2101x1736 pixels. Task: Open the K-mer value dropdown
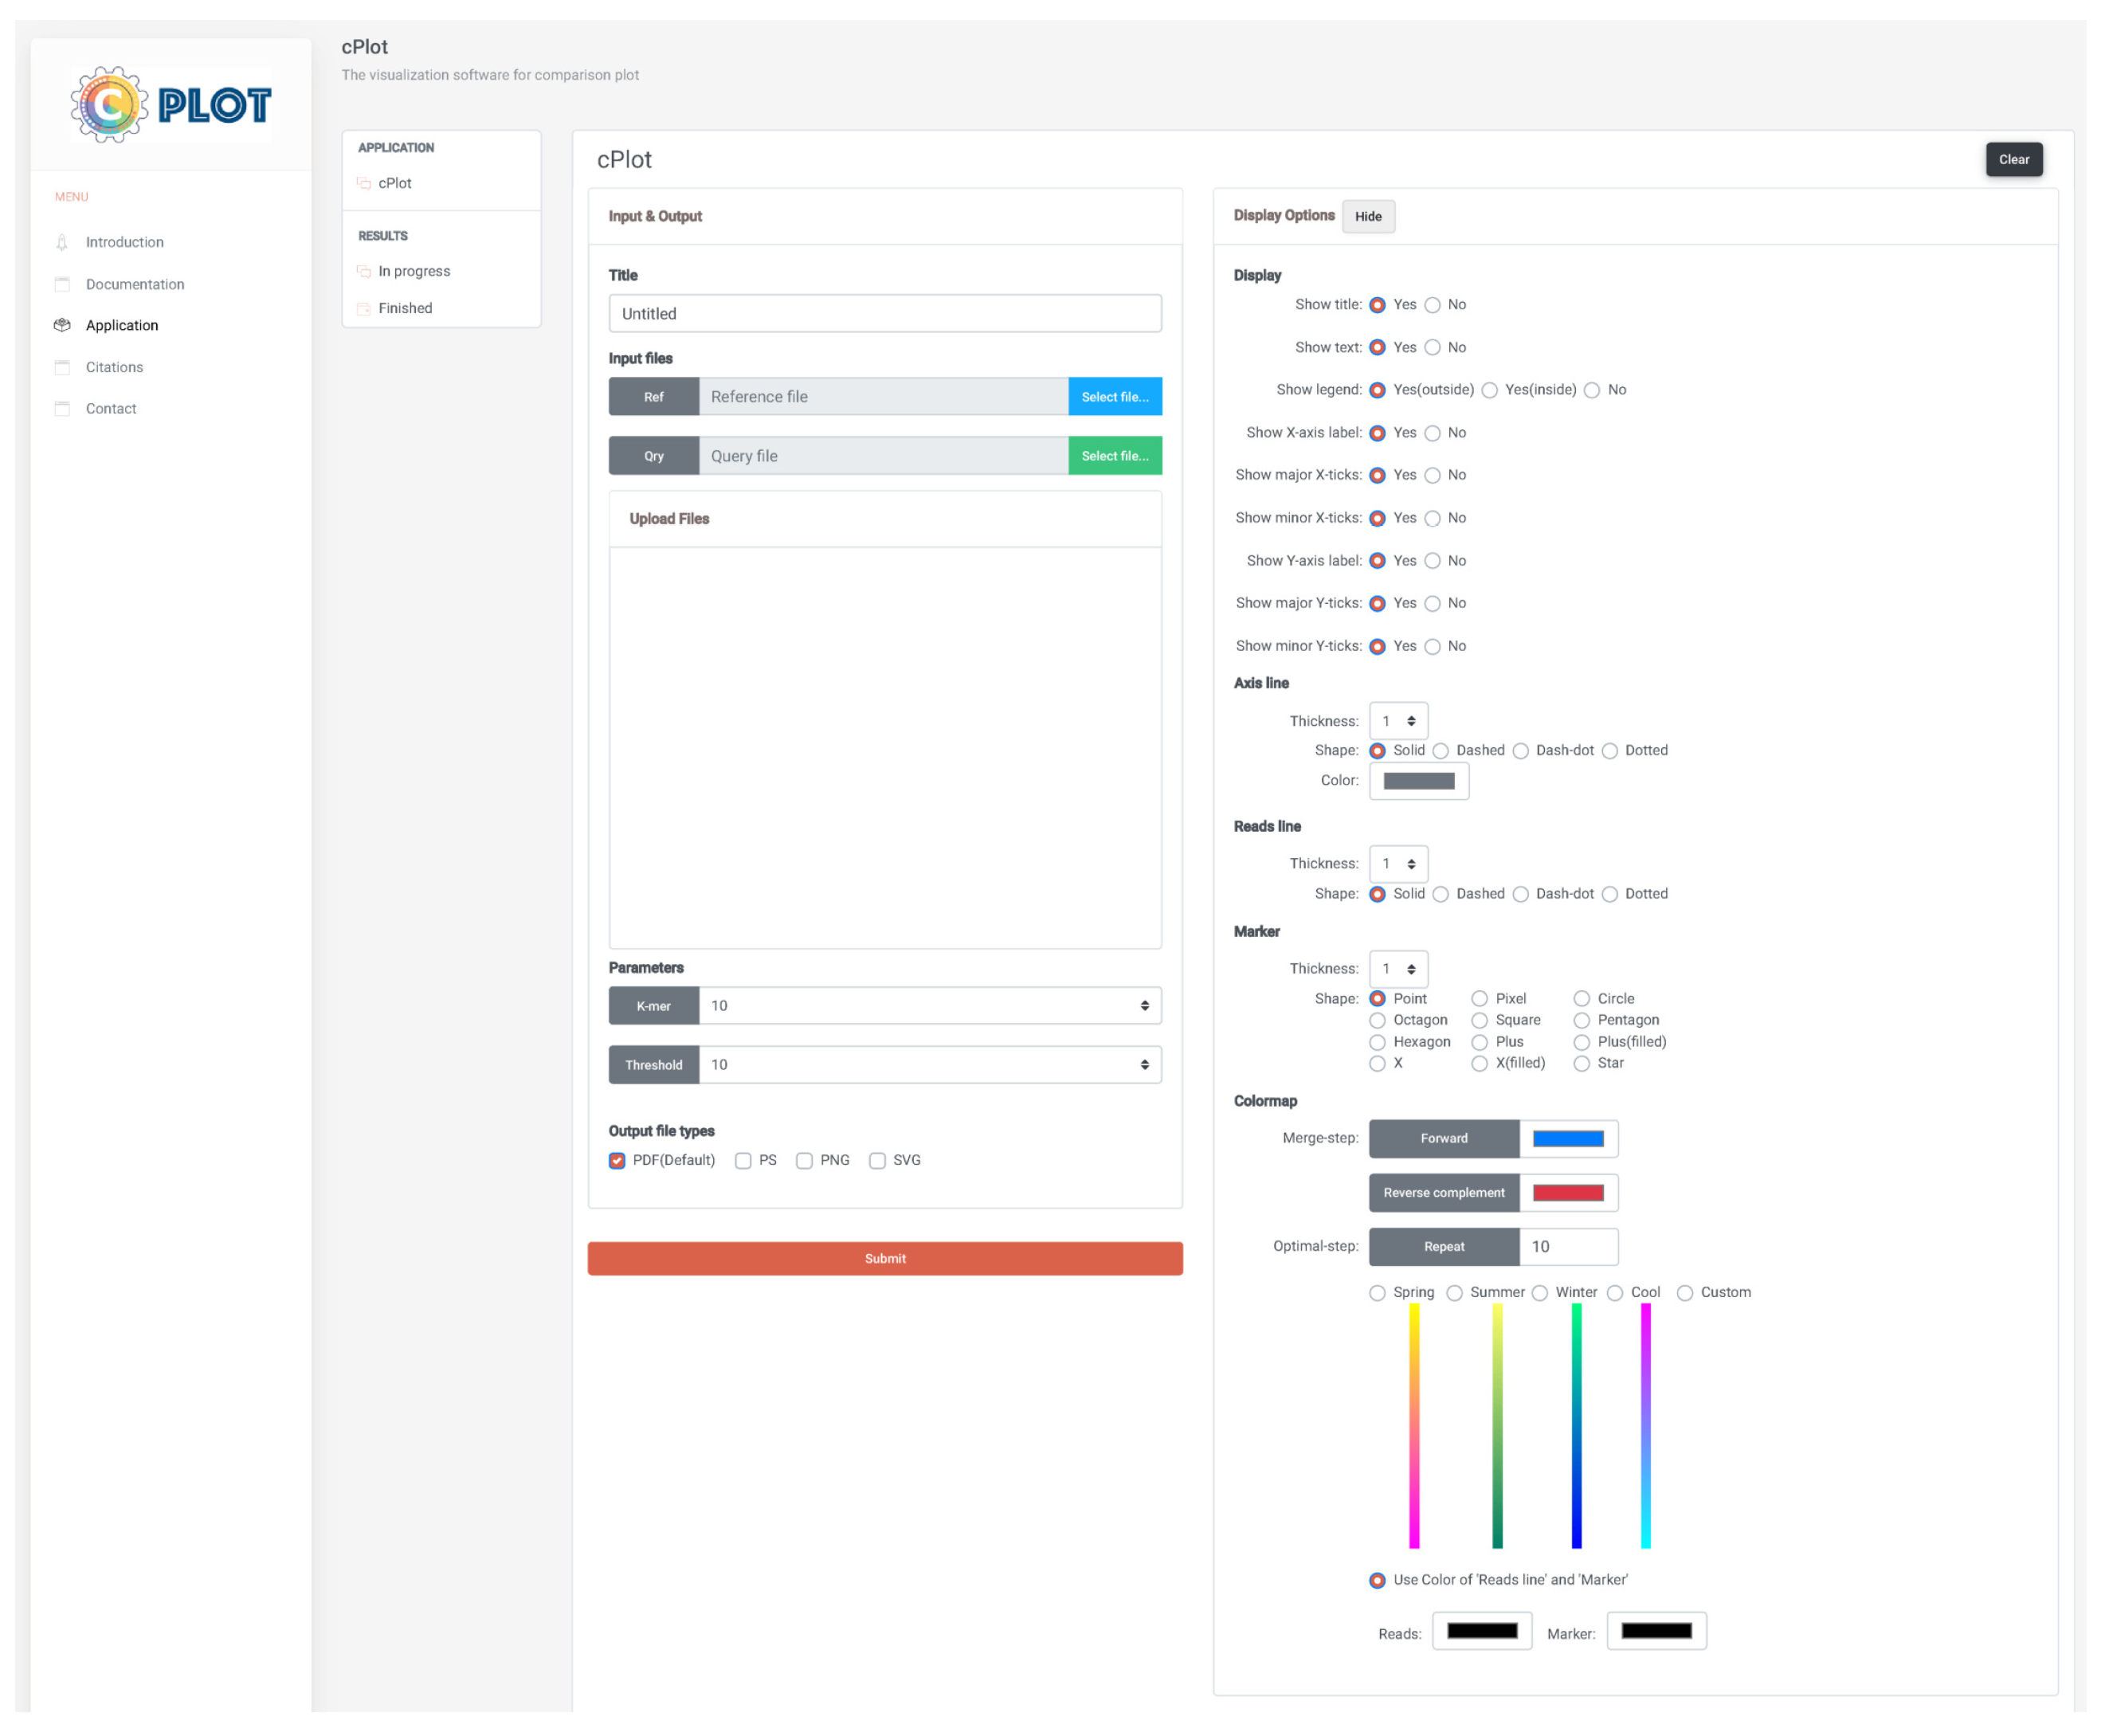pyautogui.click(x=929, y=1005)
